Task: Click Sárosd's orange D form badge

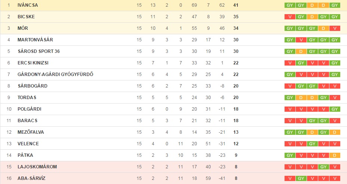Action: pos(301,51)
